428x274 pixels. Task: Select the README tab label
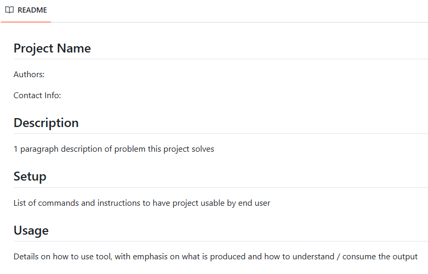32,10
